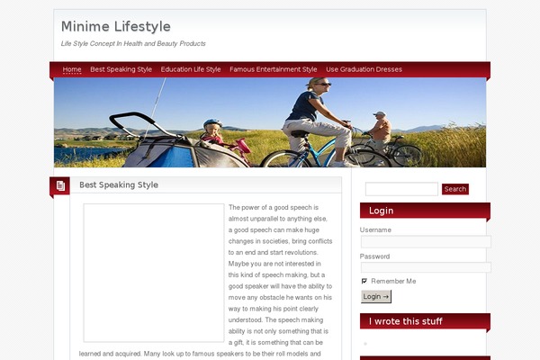This screenshot has height=360, width=540.
Task: Click the site tagline text
Action: [133, 44]
